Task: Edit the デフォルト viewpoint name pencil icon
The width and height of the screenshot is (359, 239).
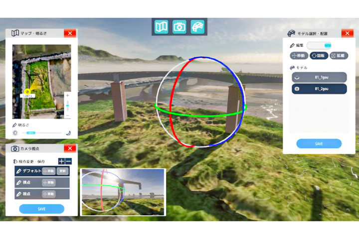Action: click(19, 171)
